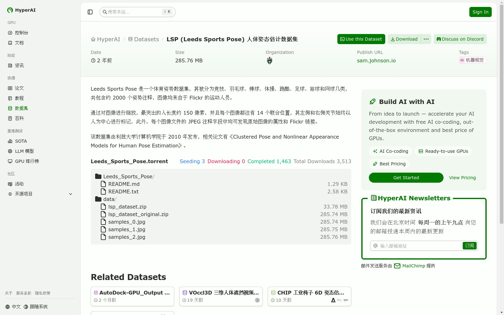Open the 跟随系统 theme selector
The width and height of the screenshot is (504, 315).
tap(36, 307)
